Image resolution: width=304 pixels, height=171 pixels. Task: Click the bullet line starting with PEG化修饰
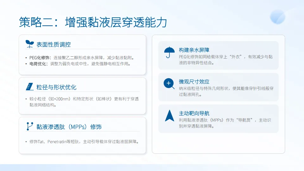pyautogui.click(x=80, y=58)
